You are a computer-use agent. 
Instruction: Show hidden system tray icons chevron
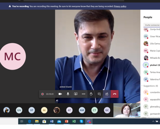[153, 122]
